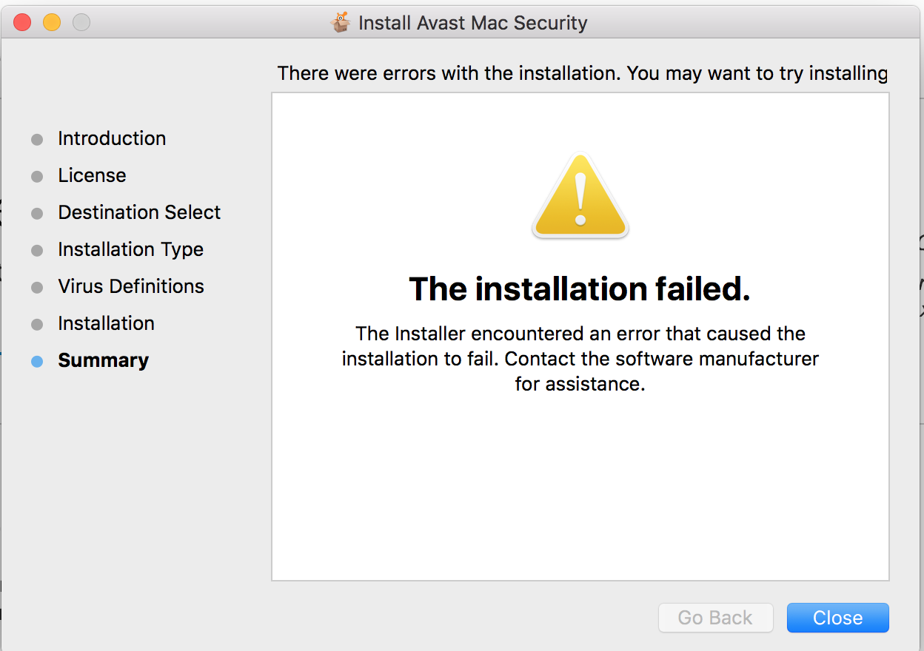
Task: Click the gray bullet beside Introduction
Action: click(37, 140)
